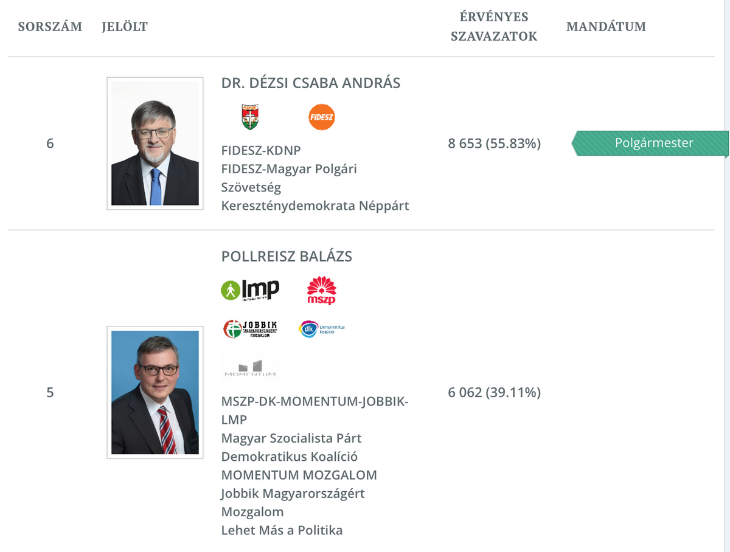The width and height of the screenshot is (730, 552).
Task: Click the red MSZP flower logo
Action: 322,290
